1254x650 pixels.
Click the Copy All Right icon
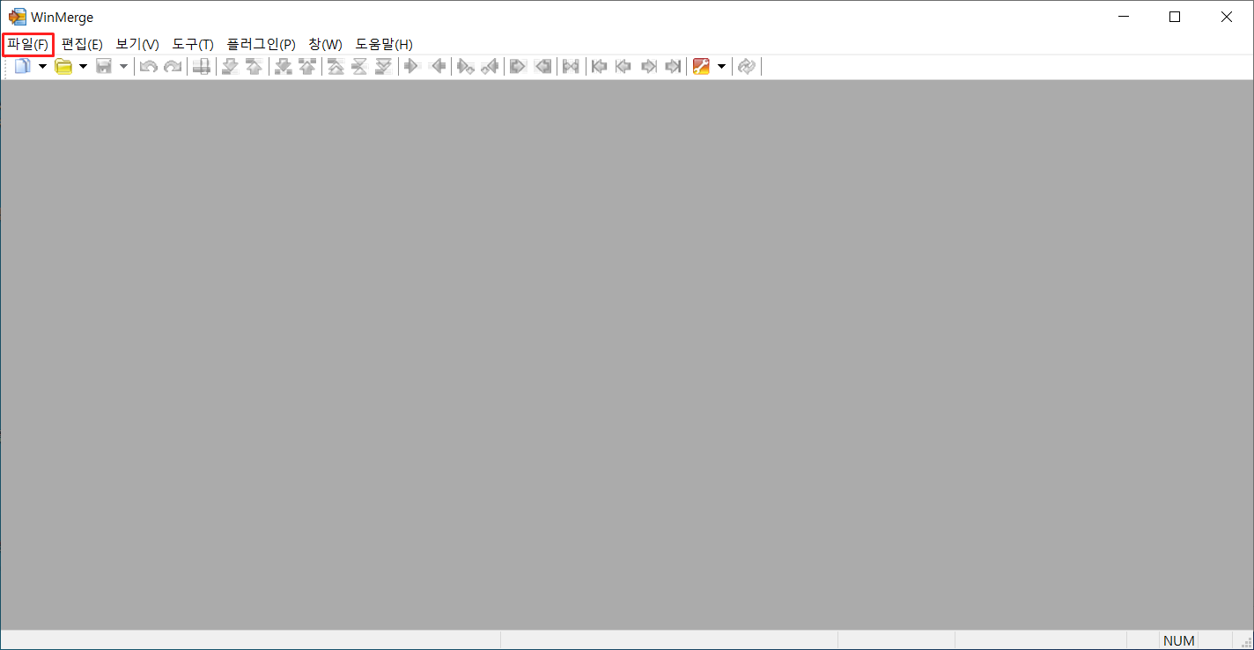(x=518, y=66)
